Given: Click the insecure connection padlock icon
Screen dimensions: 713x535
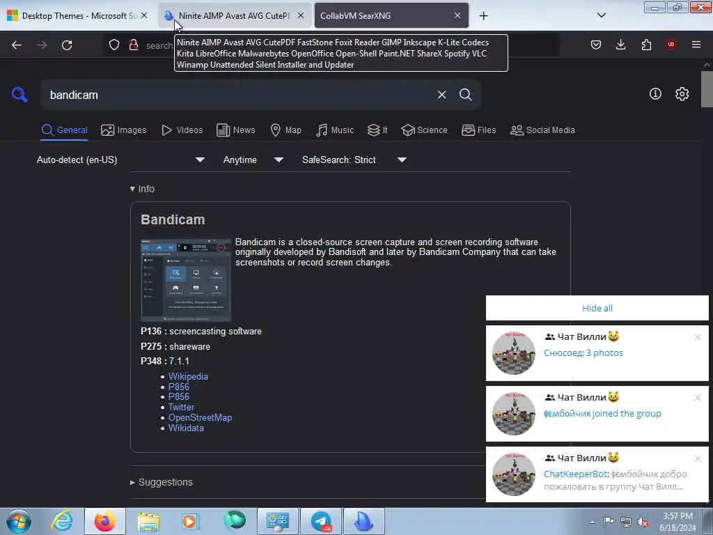Looking at the screenshot, I should (x=134, y=45).
